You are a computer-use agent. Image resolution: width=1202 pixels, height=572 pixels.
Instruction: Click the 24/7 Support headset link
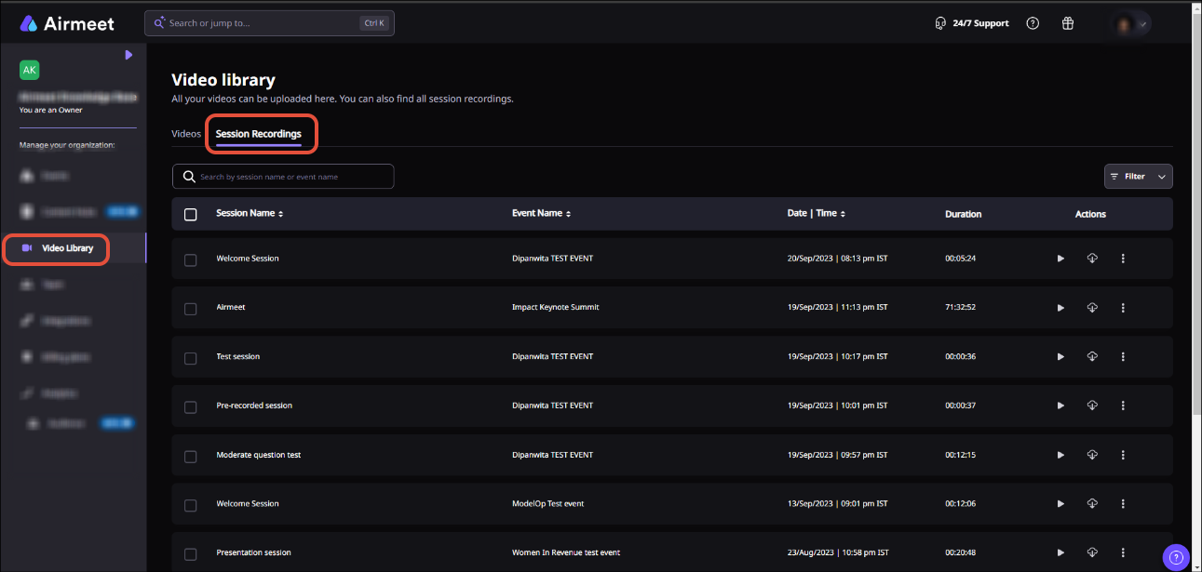coord(972,23)
